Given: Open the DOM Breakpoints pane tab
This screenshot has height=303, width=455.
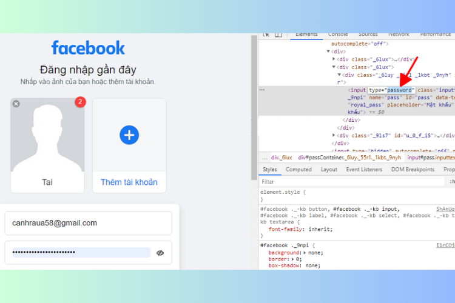Looking at the screenshot, I should click(x=413, y=169).
